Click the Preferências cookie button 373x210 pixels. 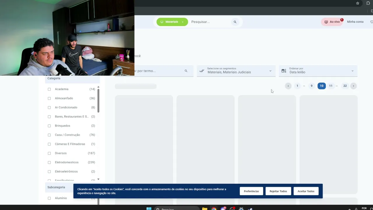[x=251, y=191]
